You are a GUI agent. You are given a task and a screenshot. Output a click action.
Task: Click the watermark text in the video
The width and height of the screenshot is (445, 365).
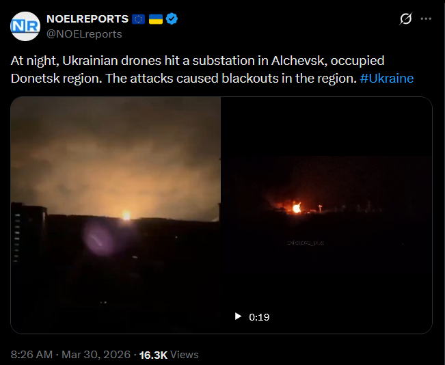coord(306,243)
